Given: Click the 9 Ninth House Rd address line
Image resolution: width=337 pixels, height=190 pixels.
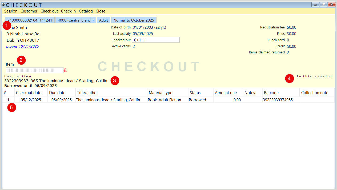Looking at the screenshot, I should pyautogui.click(x=23, y=34).
